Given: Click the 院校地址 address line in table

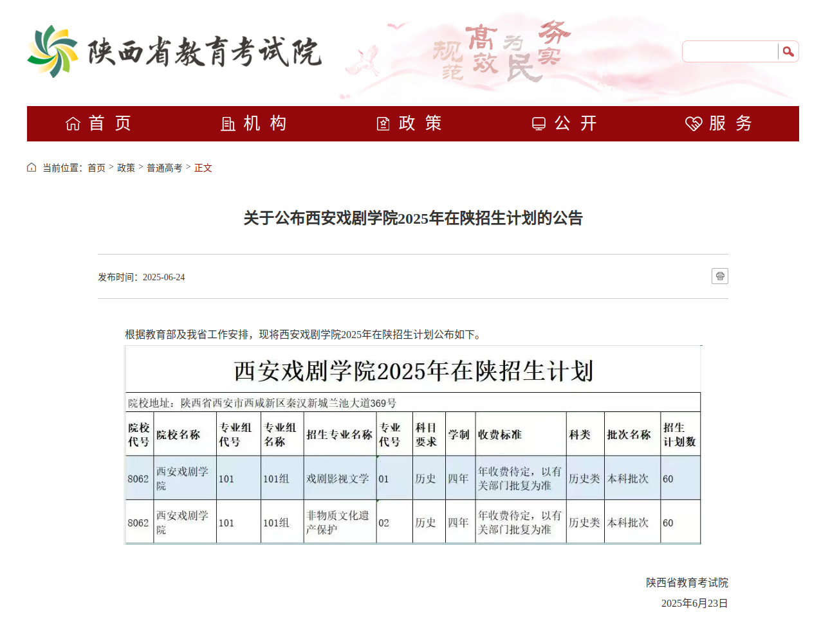Looking at the screenshot, I should click(262, 403).
